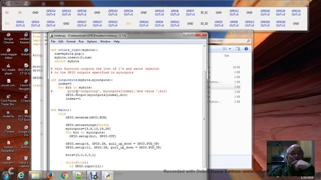
Task: Open the Audacity desktop shortcut
Action: (x=9, y=114)
